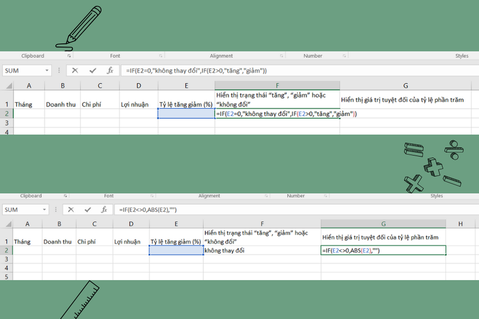Select column A header in top screenshot
This screenshot has height=319, width=479.
[x=29, y=86]
